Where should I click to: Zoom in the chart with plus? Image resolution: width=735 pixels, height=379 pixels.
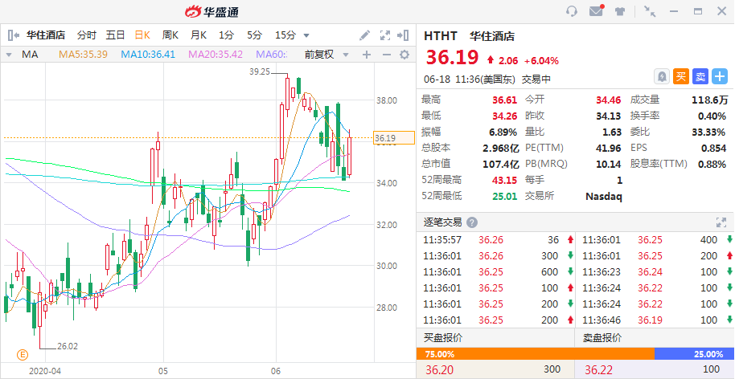(x=367, y=55)
